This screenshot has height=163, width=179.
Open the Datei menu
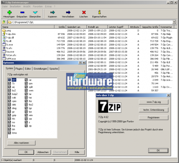5,7
